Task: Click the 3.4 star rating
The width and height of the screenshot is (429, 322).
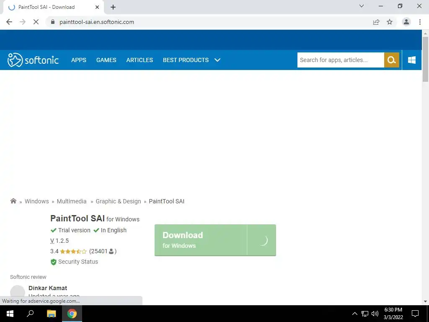Action: coord(68,252)
